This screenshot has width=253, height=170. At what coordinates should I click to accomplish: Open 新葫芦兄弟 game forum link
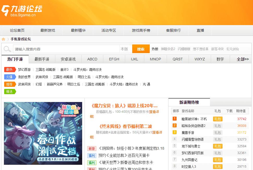tap(55, 84)
